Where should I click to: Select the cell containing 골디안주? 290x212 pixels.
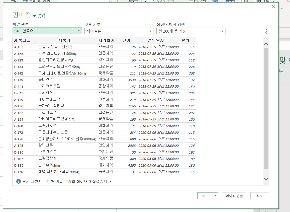click(67, 80)
